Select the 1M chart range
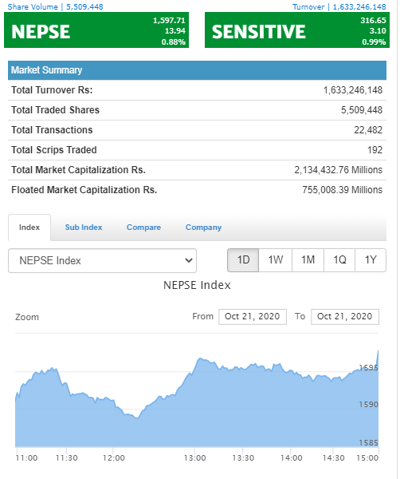 (x=308, y=260)
